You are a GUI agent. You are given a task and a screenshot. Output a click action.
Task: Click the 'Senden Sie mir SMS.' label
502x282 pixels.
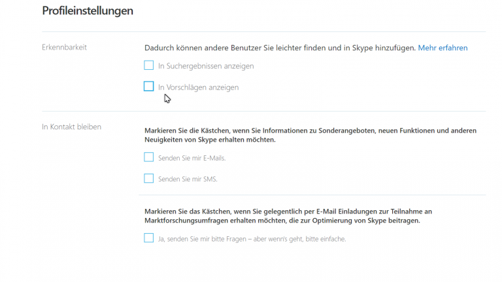[x=187, y=179]
